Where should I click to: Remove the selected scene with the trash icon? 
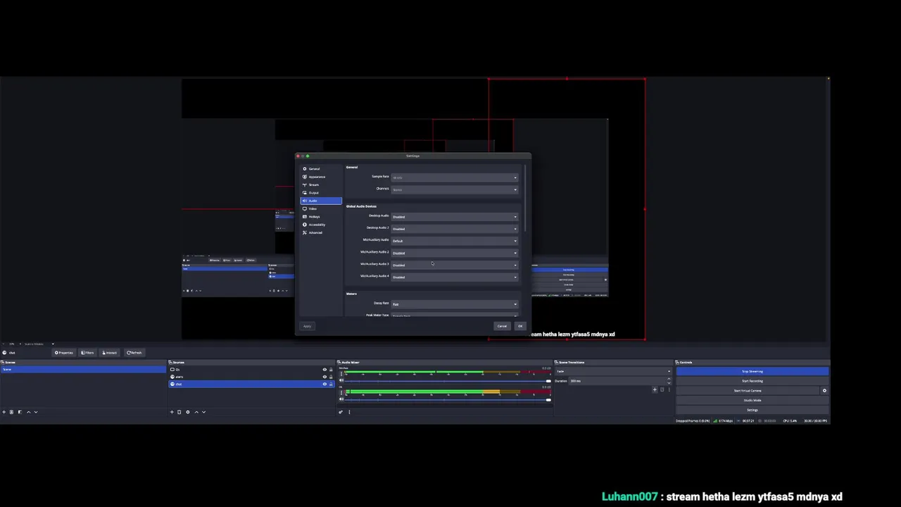[11, 412]
